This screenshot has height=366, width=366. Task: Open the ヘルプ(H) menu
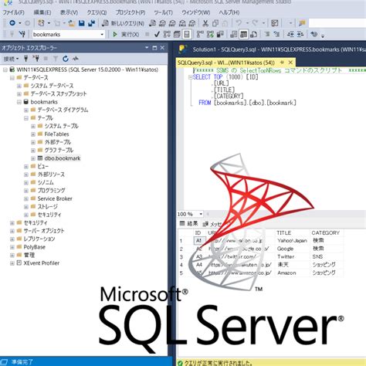tap(229, 12)
